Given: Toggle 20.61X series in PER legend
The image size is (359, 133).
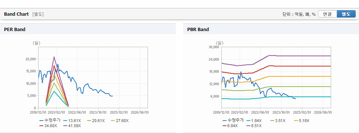Looking at the screenshot, I should 97,121.
